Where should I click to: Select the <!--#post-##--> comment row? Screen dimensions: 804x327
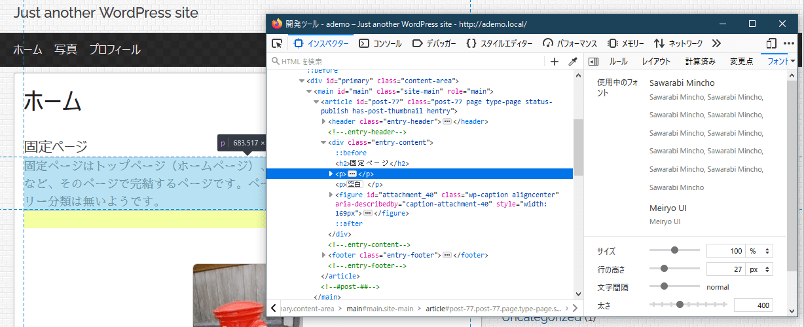(350, 287)
